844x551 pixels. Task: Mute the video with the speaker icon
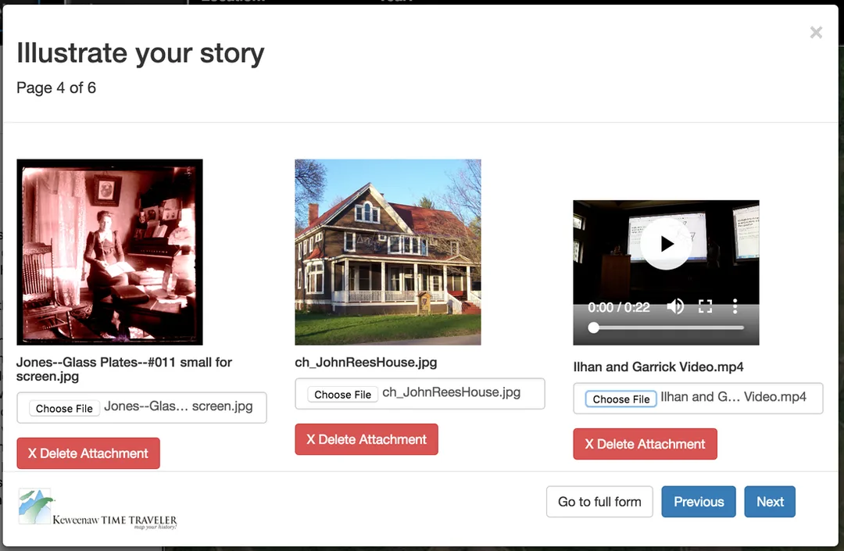click(x=675, y=306)
